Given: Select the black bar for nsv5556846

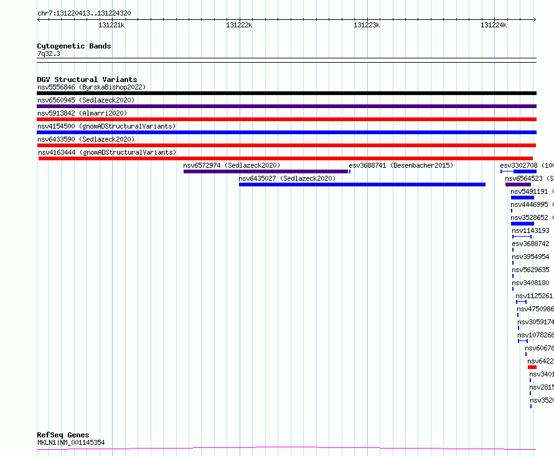Looking at the screenshot, I should pyautogui.click(x=286, y=93).
